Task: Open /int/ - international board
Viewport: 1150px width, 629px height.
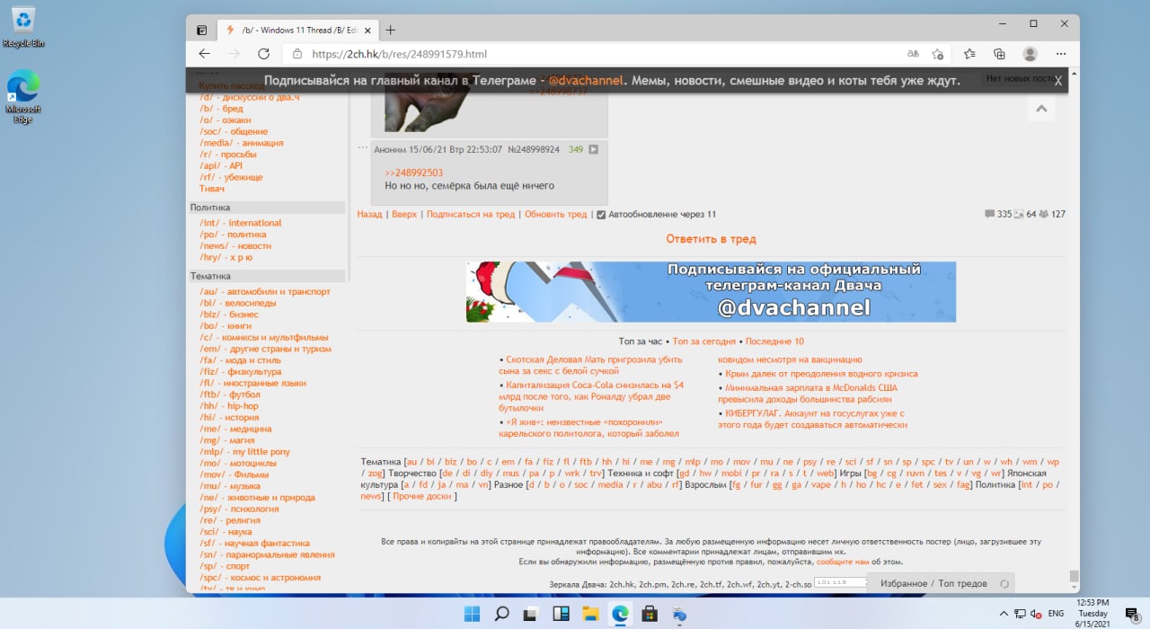Action: [x=241, y=223]
